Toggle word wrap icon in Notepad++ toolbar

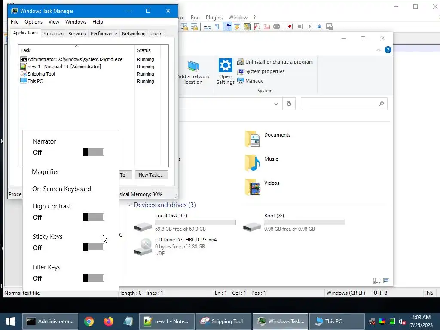pyautogui.click(x=208, y=27)
